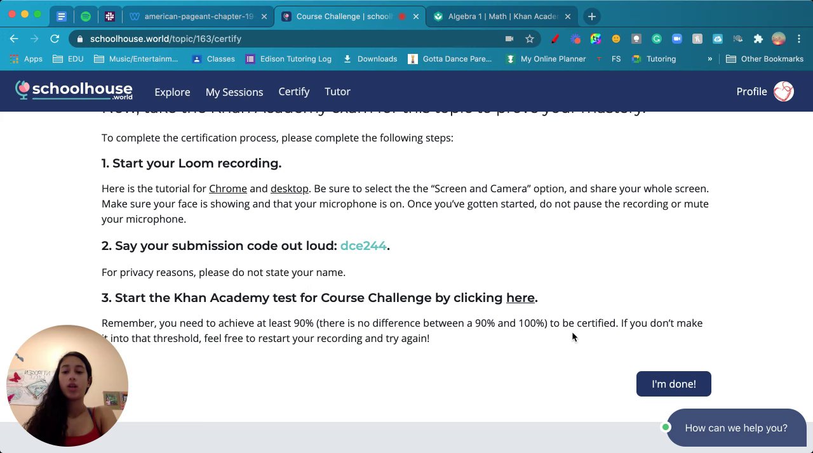Open the Extensions puzzle menu
813x453 pixels.
pos(758,39)
